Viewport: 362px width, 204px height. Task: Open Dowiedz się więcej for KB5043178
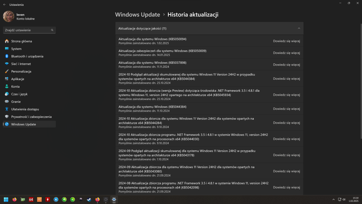point(286,155)
